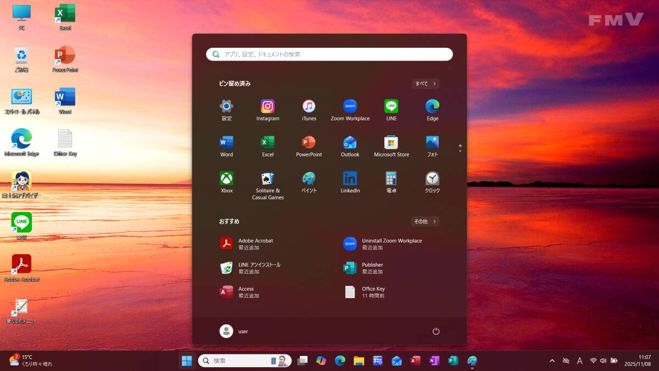Open the クロック (Clock) app
The width and height of the screenshot is (659, 371).
[432, 182]
